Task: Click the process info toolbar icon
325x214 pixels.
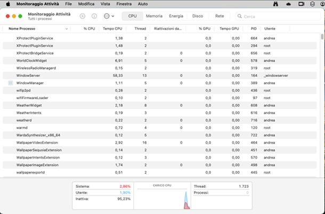Action: [x=94, y=16]
